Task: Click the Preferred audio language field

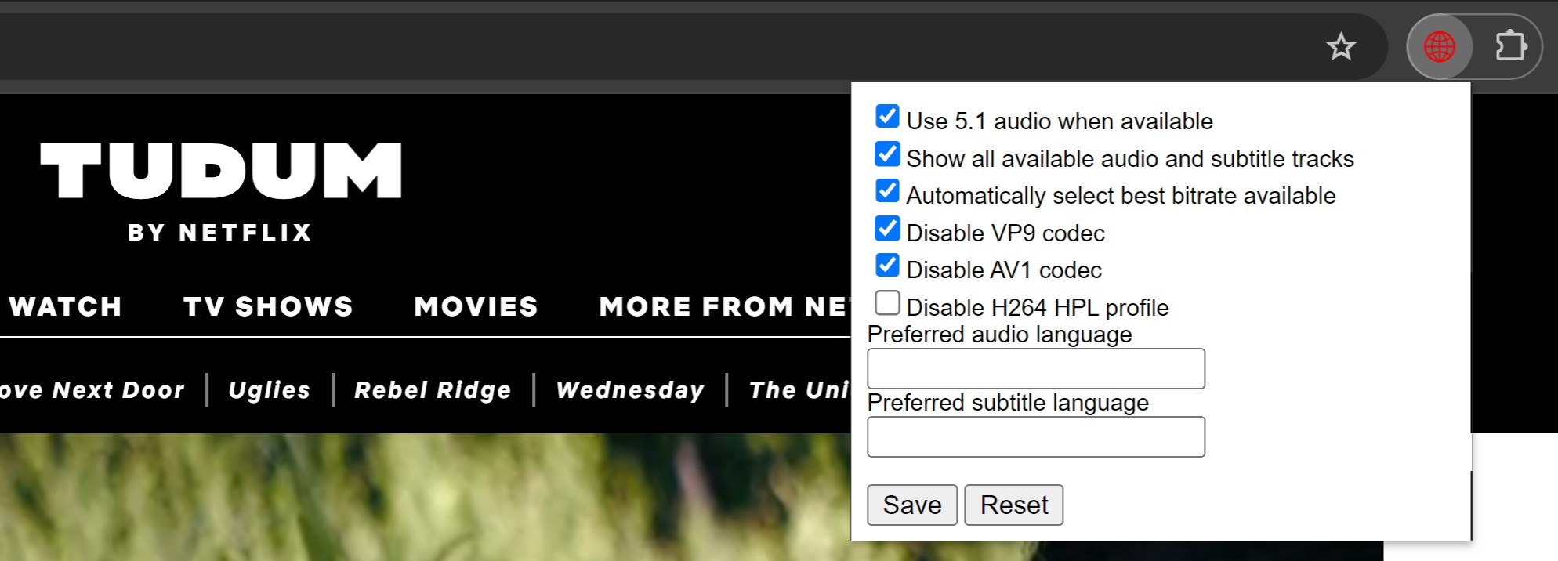Action: pos(1035,369)
